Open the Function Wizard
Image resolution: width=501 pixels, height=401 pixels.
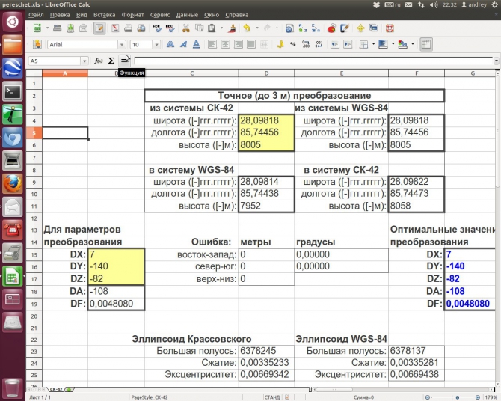pos(99,61)
